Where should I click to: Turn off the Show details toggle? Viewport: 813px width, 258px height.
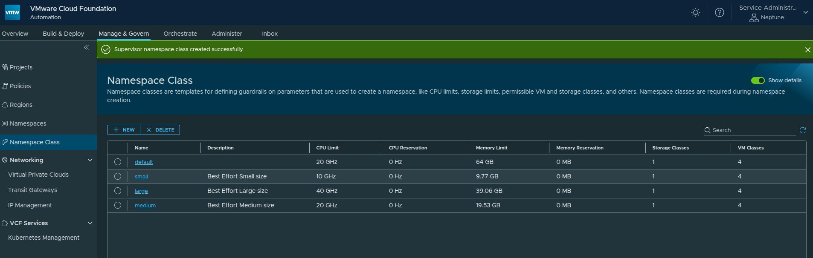pyautogui.click(x=758, y=80)
